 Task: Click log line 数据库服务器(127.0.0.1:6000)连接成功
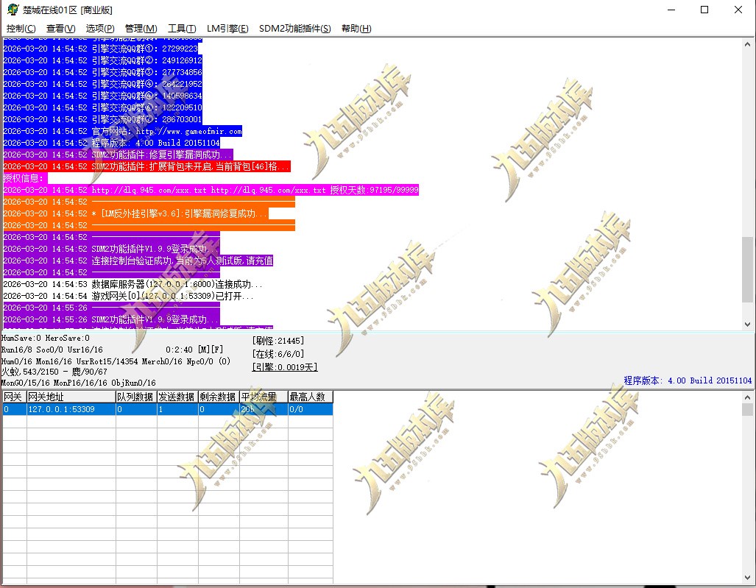click(x=133, y=284)
